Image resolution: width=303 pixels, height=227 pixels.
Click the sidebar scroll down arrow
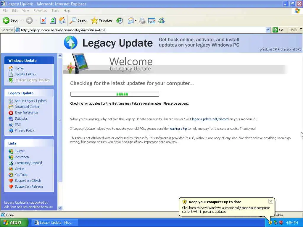60,208
